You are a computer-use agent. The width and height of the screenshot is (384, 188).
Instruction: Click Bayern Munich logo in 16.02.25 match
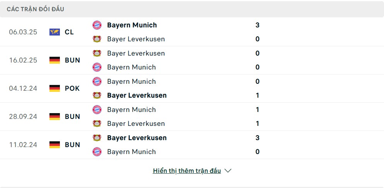pos(97,67)
